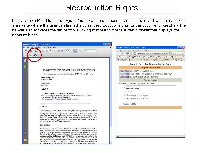Click Firefox Home button
The height and width of the screenshot is (153, 204).
(x=135, y=53)
